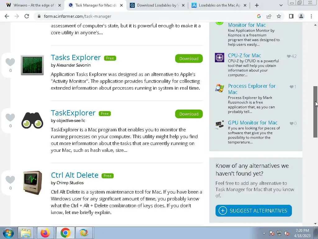Viewport: 318px width, 239px height.
Task: Open the Tasks Explorer title link
Action: point(76,58)
